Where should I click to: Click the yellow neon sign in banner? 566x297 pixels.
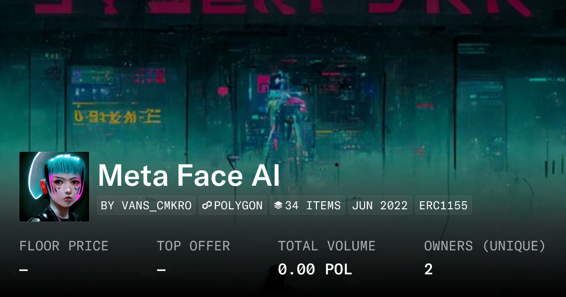pos(117,115)
